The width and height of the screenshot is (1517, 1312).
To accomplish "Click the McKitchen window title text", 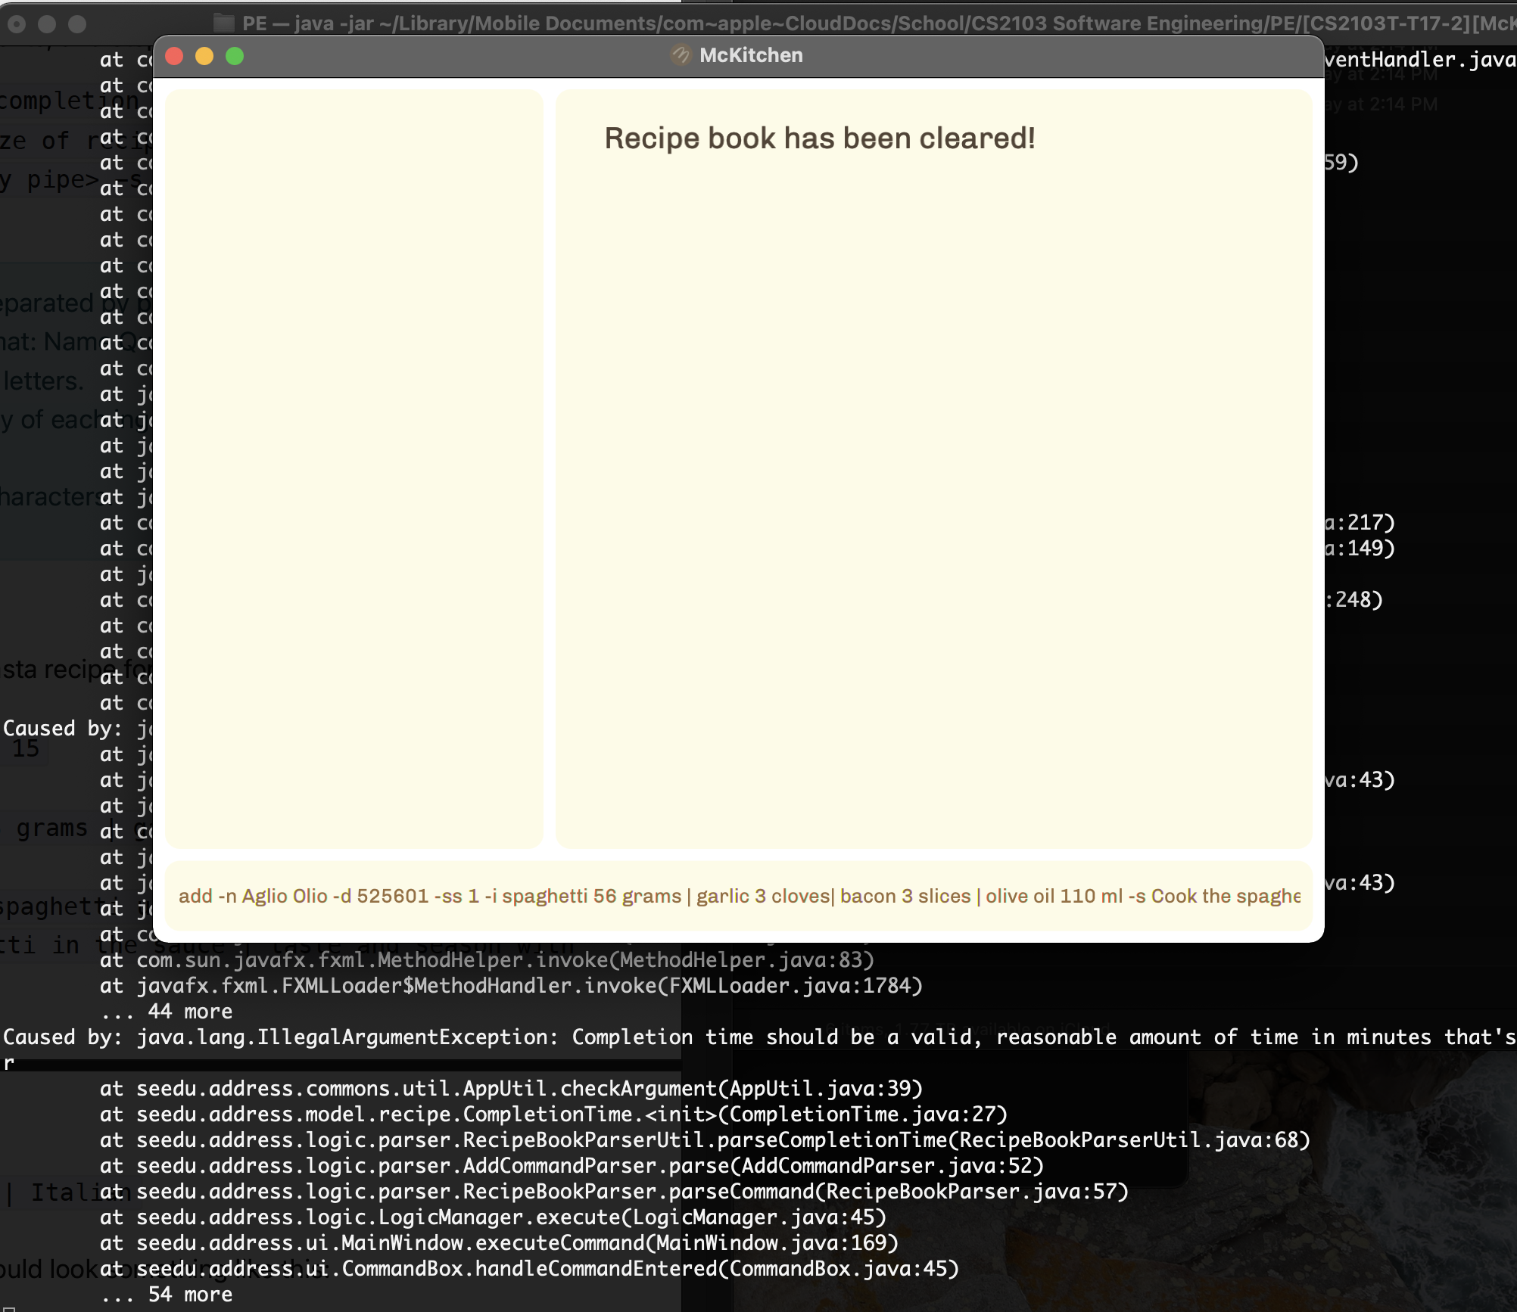I will (x=750, y=55).
